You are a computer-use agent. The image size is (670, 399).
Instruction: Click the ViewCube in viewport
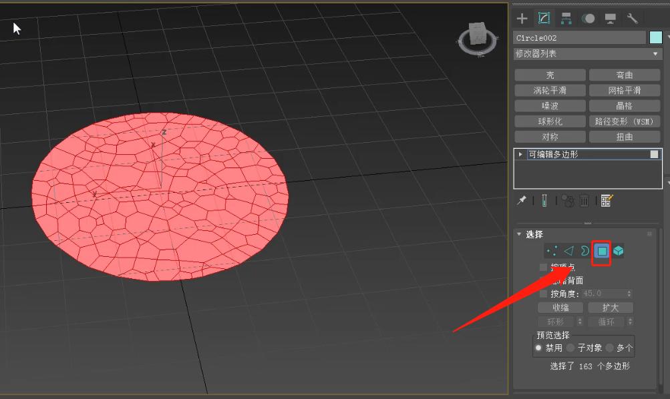(x=478, y=37)
